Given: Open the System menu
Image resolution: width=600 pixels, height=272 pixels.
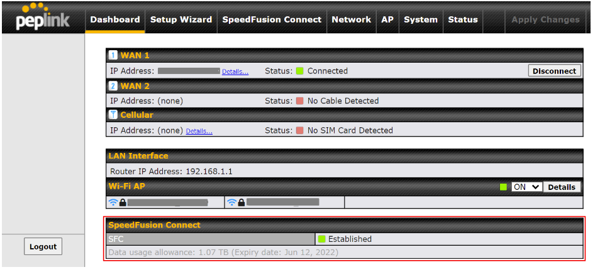Looking at the screenshot, I should pos(421,20).
